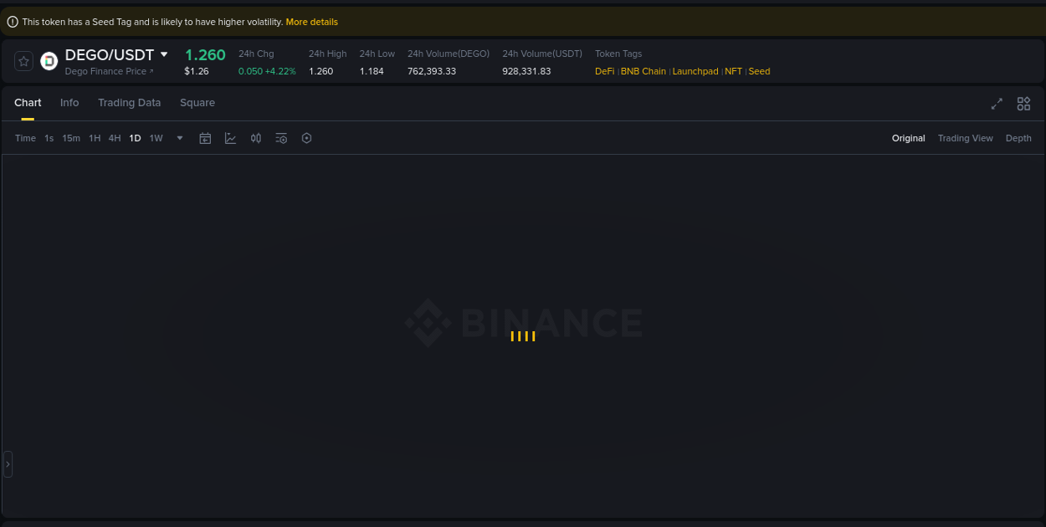Switch to the Trading Data tab

[x=129, y=102]
